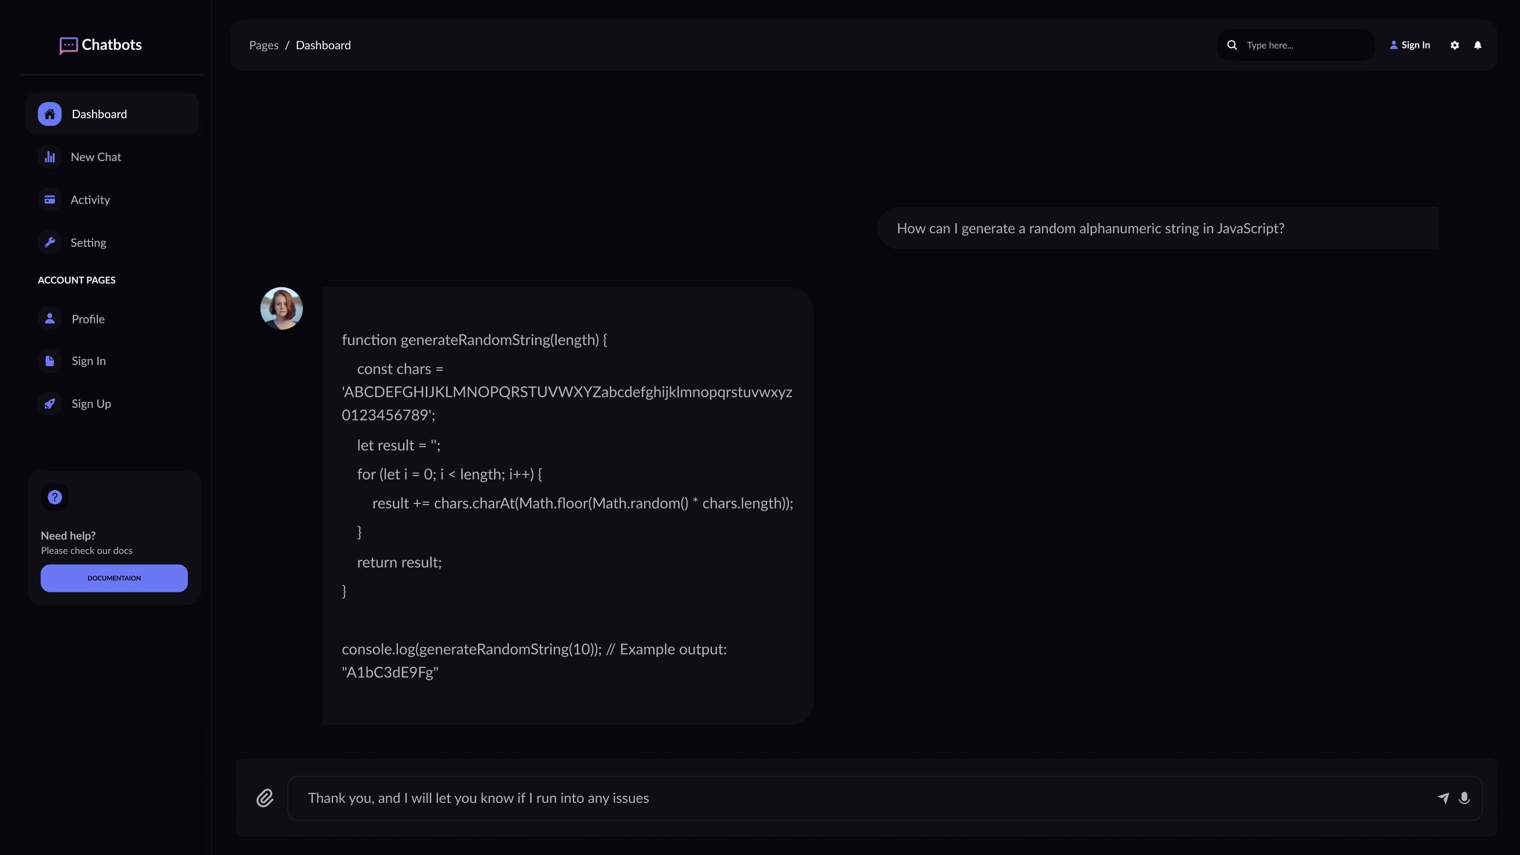1520x855 pixels.
Task: Open the Sign In document icon
Action: pyautogui.click(x=50, y=360)
